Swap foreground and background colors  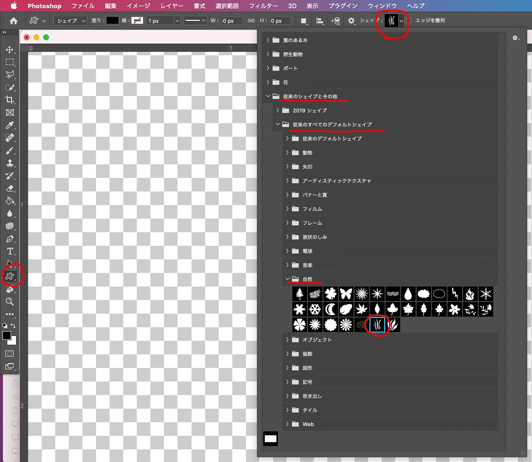(13, 326)
